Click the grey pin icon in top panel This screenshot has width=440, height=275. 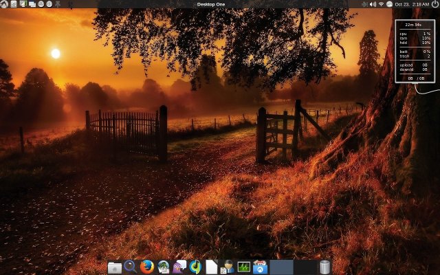[x=58, y=4]
